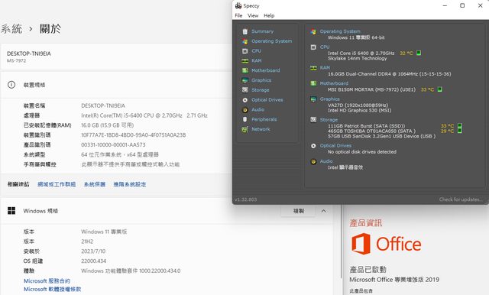The width and height of the screenshot is (489, 295).
Task: Select the Optical Drives disc icon
Action: point(245,100)
